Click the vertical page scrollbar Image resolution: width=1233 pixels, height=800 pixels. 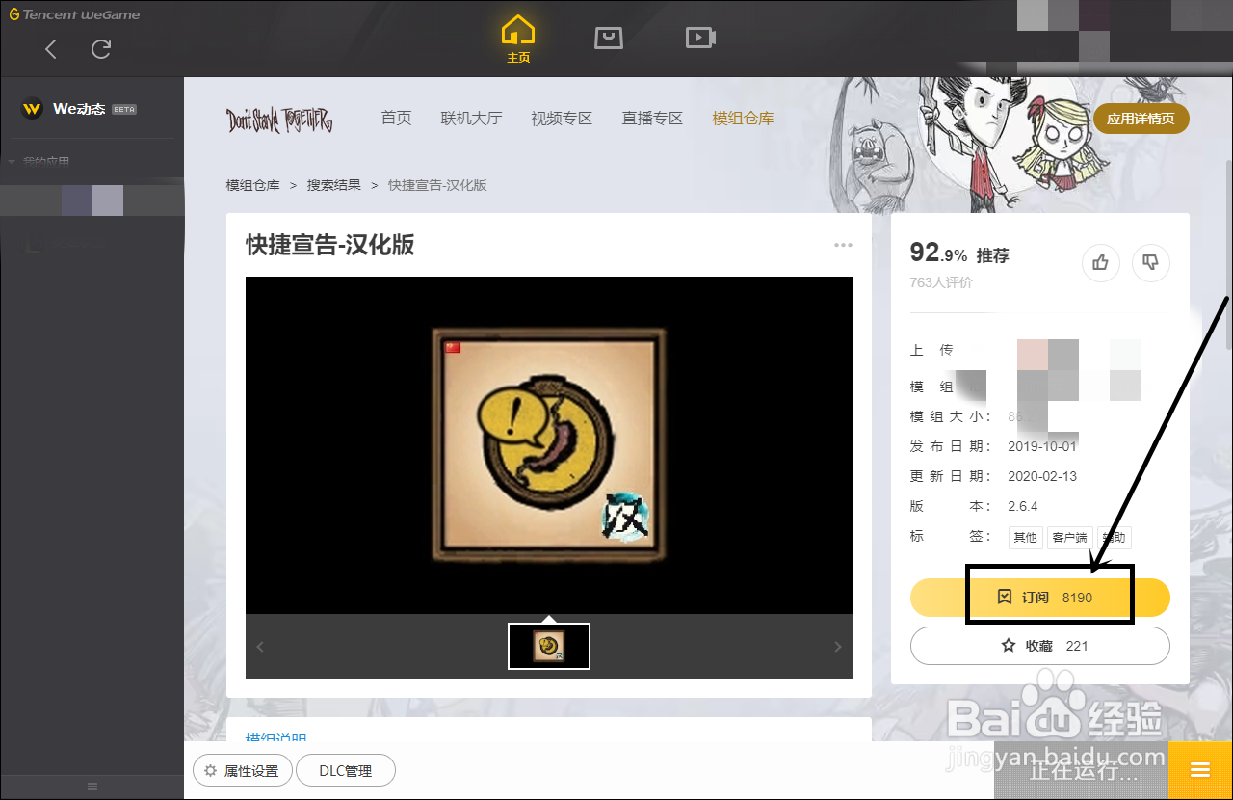[x=1228, y=255]
